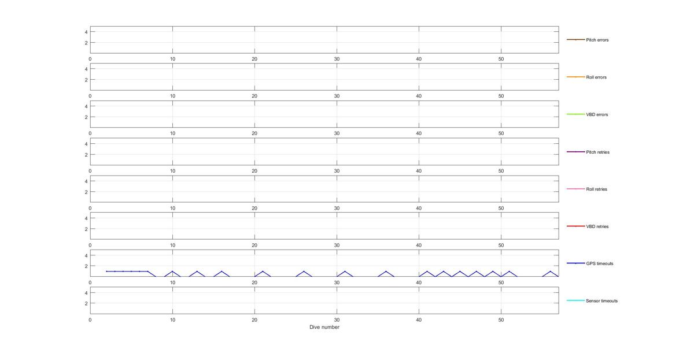Select the cyan Sensor timeouts legend line
This screenshot has height=353, width=694.
[575, 300]
